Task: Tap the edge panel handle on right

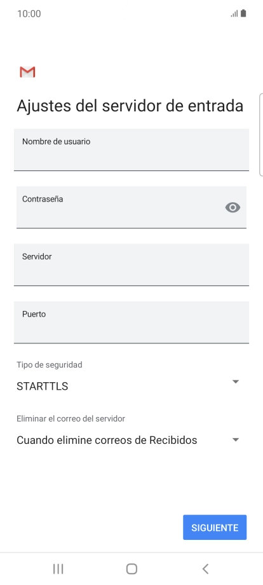Action: pyautogui.click(x=261, y=134)
